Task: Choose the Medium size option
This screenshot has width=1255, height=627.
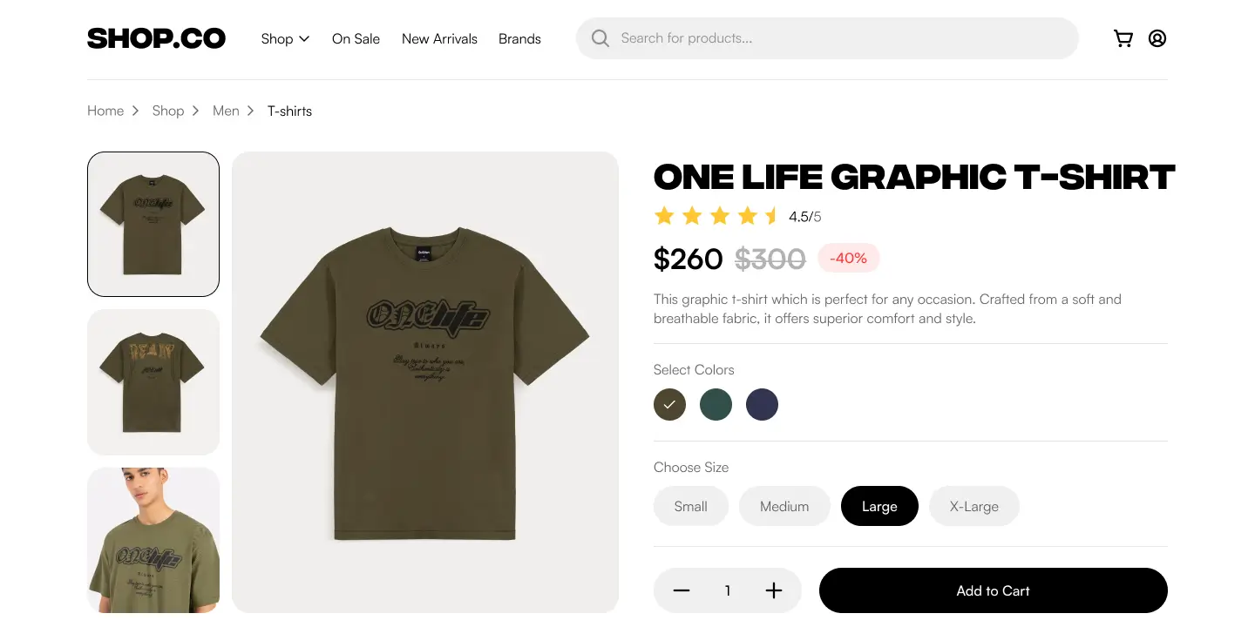Action: [784, 506]
